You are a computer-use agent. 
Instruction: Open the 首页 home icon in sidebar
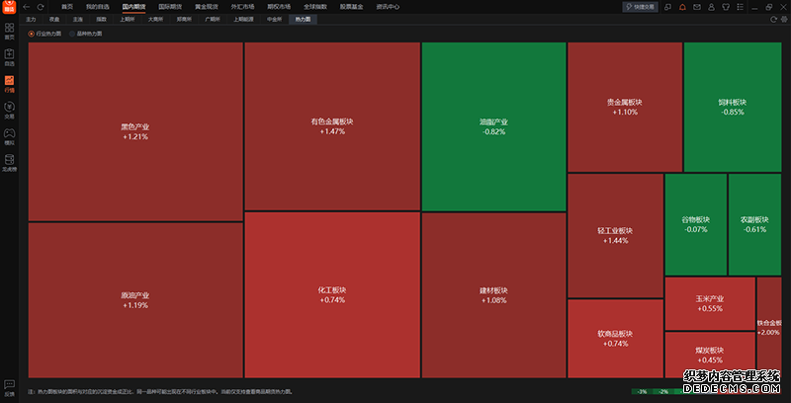click(x=9, y=30)
